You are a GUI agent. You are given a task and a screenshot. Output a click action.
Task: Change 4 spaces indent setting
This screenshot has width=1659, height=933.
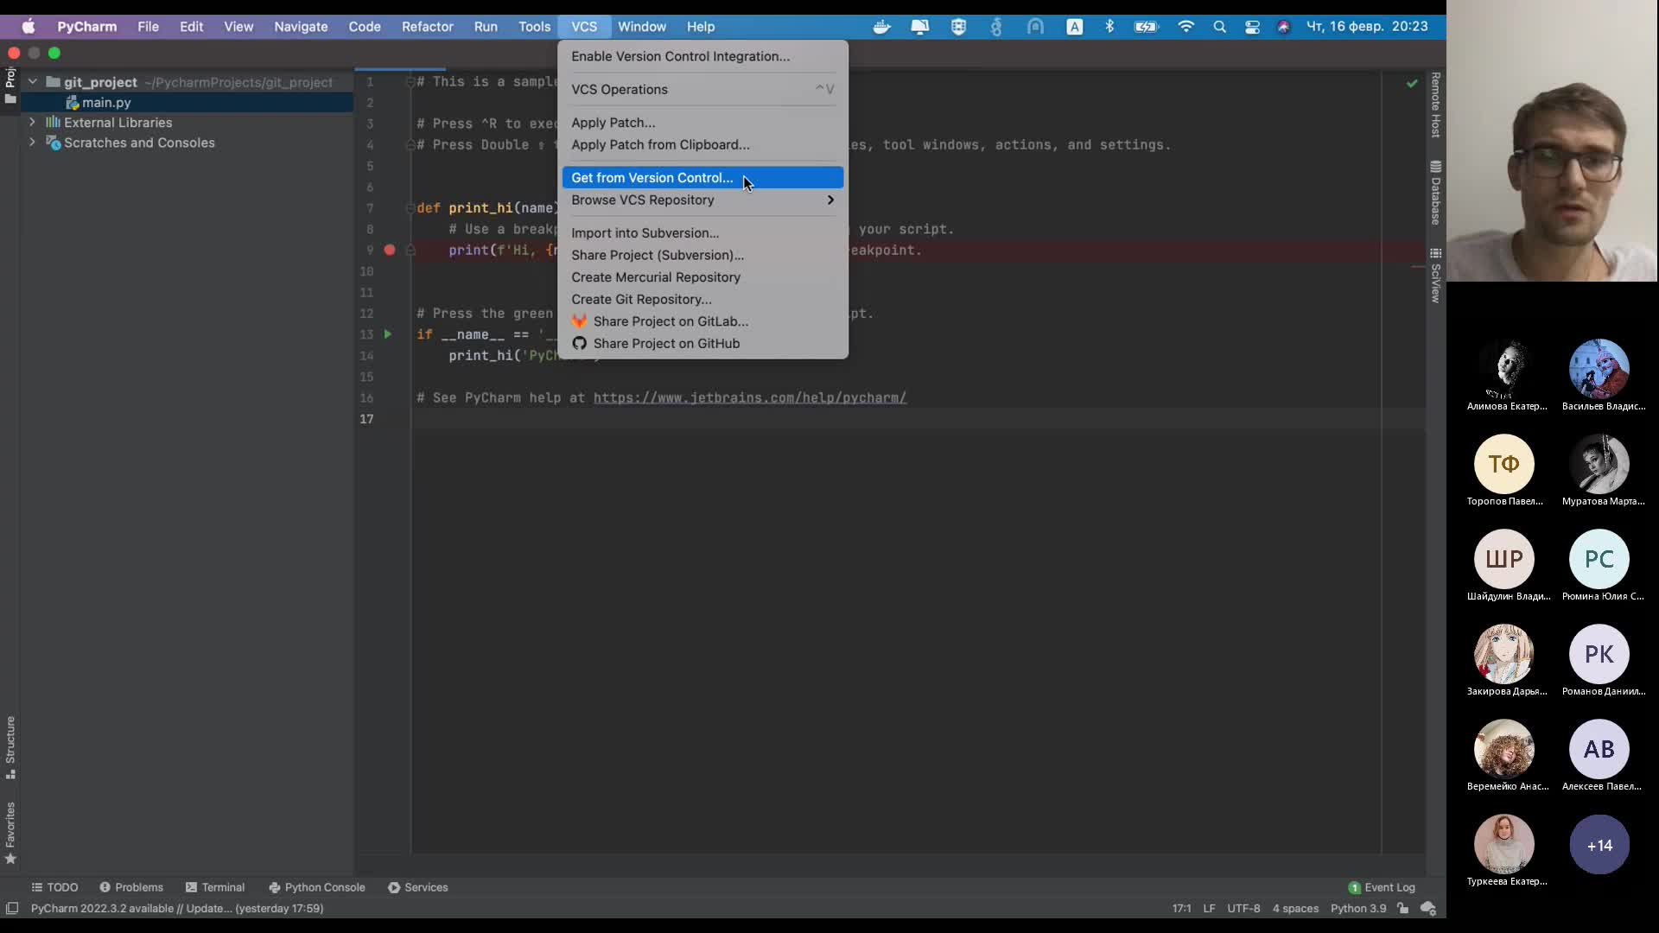(1295, 909)
